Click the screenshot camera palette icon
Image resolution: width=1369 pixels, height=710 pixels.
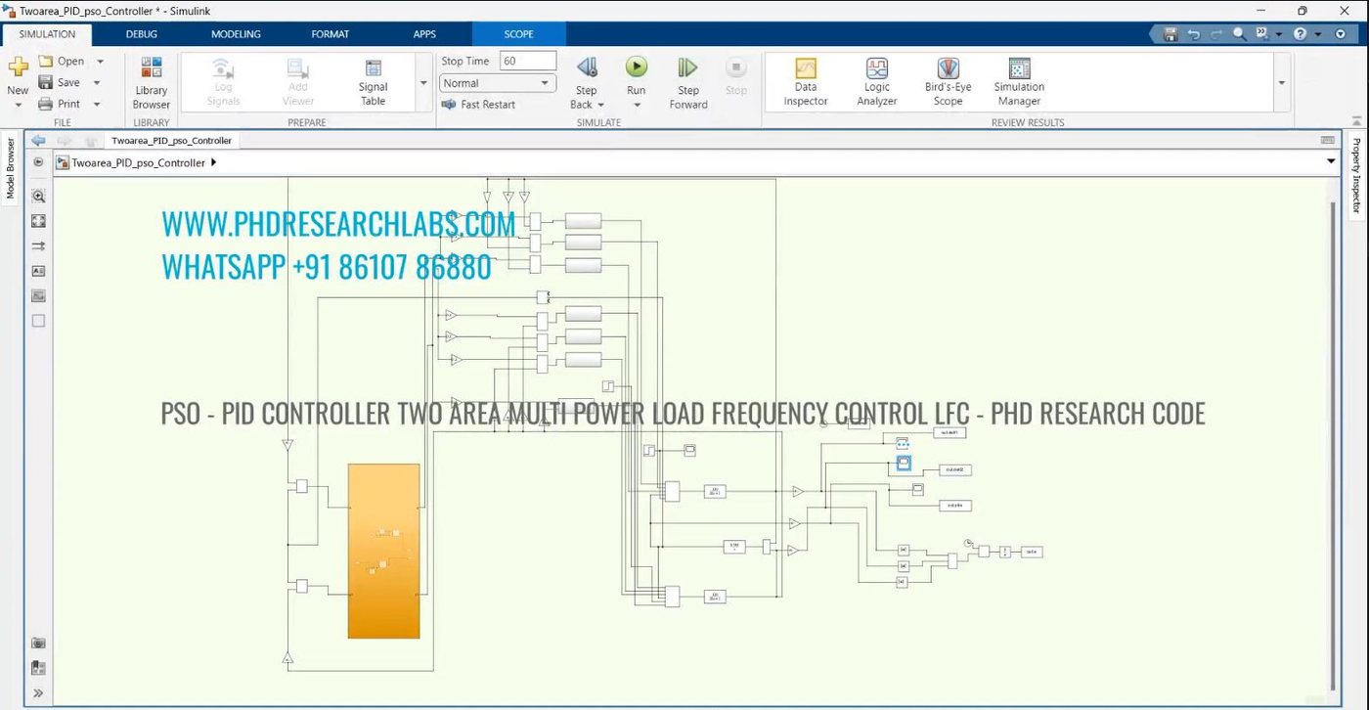pos(39,643)
